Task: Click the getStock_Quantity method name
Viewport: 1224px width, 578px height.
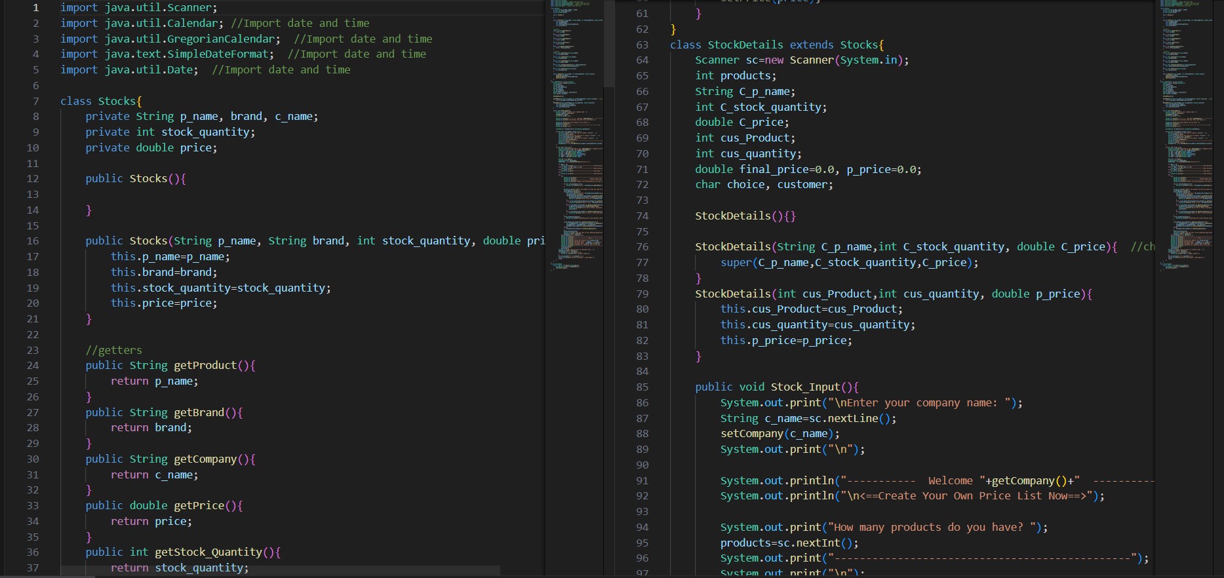Action: coord(208,552)
